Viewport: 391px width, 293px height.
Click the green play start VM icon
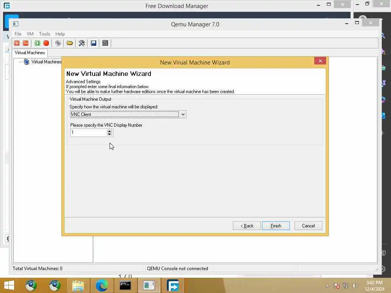[x=37, y=43]
